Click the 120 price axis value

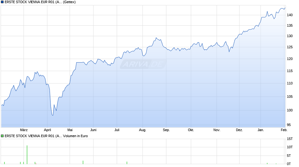(290, 59)
